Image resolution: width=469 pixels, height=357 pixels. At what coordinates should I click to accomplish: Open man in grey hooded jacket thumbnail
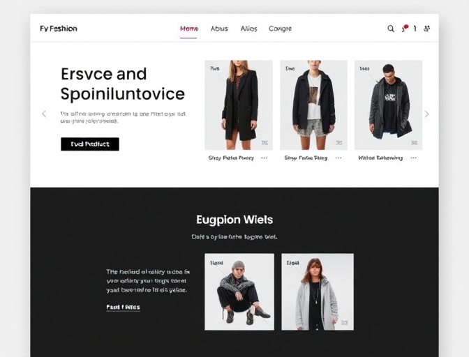pos(388,105)
